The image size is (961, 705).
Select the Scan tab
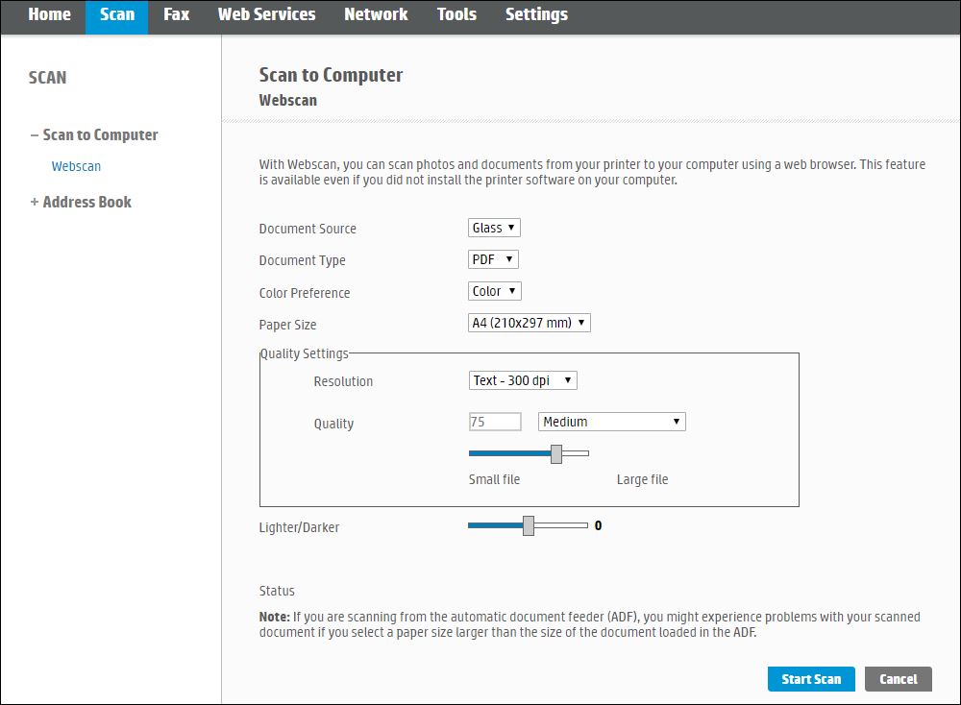(x=117, y=14)
